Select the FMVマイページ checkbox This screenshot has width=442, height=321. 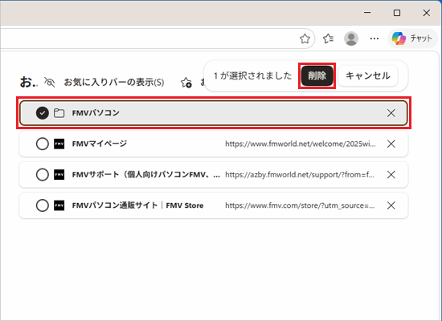(43, 144)
